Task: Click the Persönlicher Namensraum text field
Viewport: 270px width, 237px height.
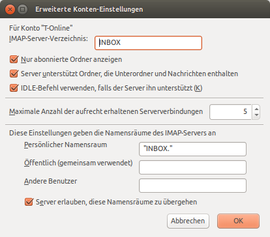Action: point(192,149)
